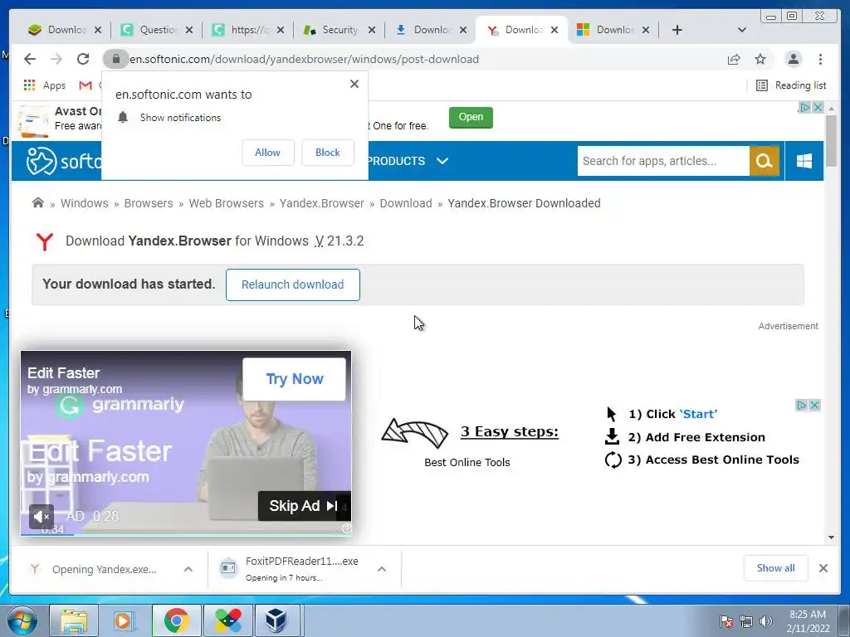Close the notification permission popup

(x=354, y=84)
